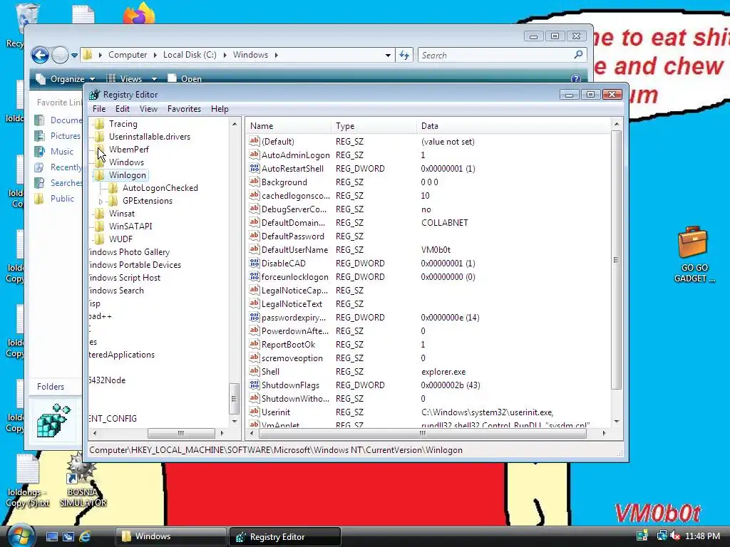
Task: Click the Winlogon folder icon in tree
Action: (x=99, y=175)
